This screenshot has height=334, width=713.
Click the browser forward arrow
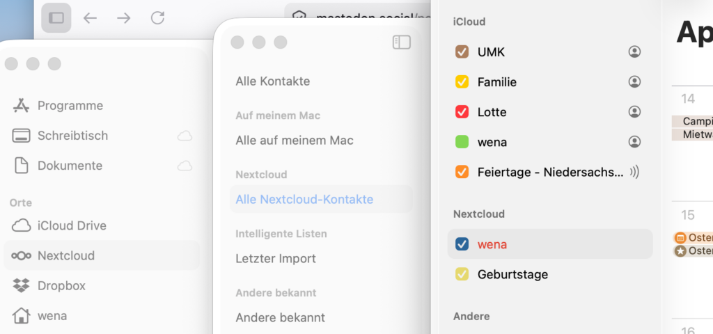click(x=124, y=18)
